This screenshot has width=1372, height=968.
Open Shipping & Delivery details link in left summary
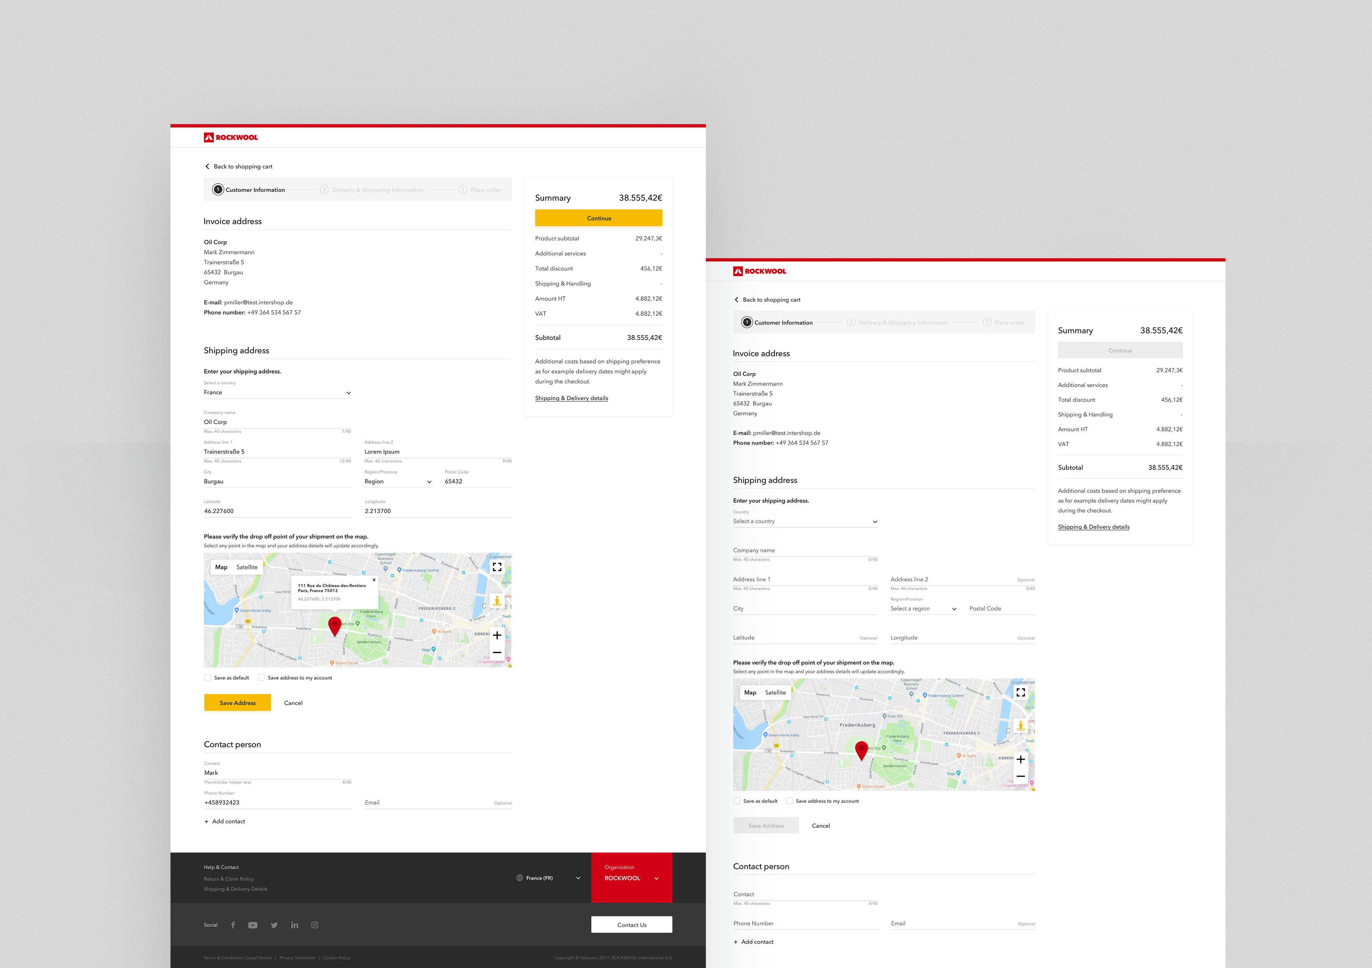tap(571, 398)
